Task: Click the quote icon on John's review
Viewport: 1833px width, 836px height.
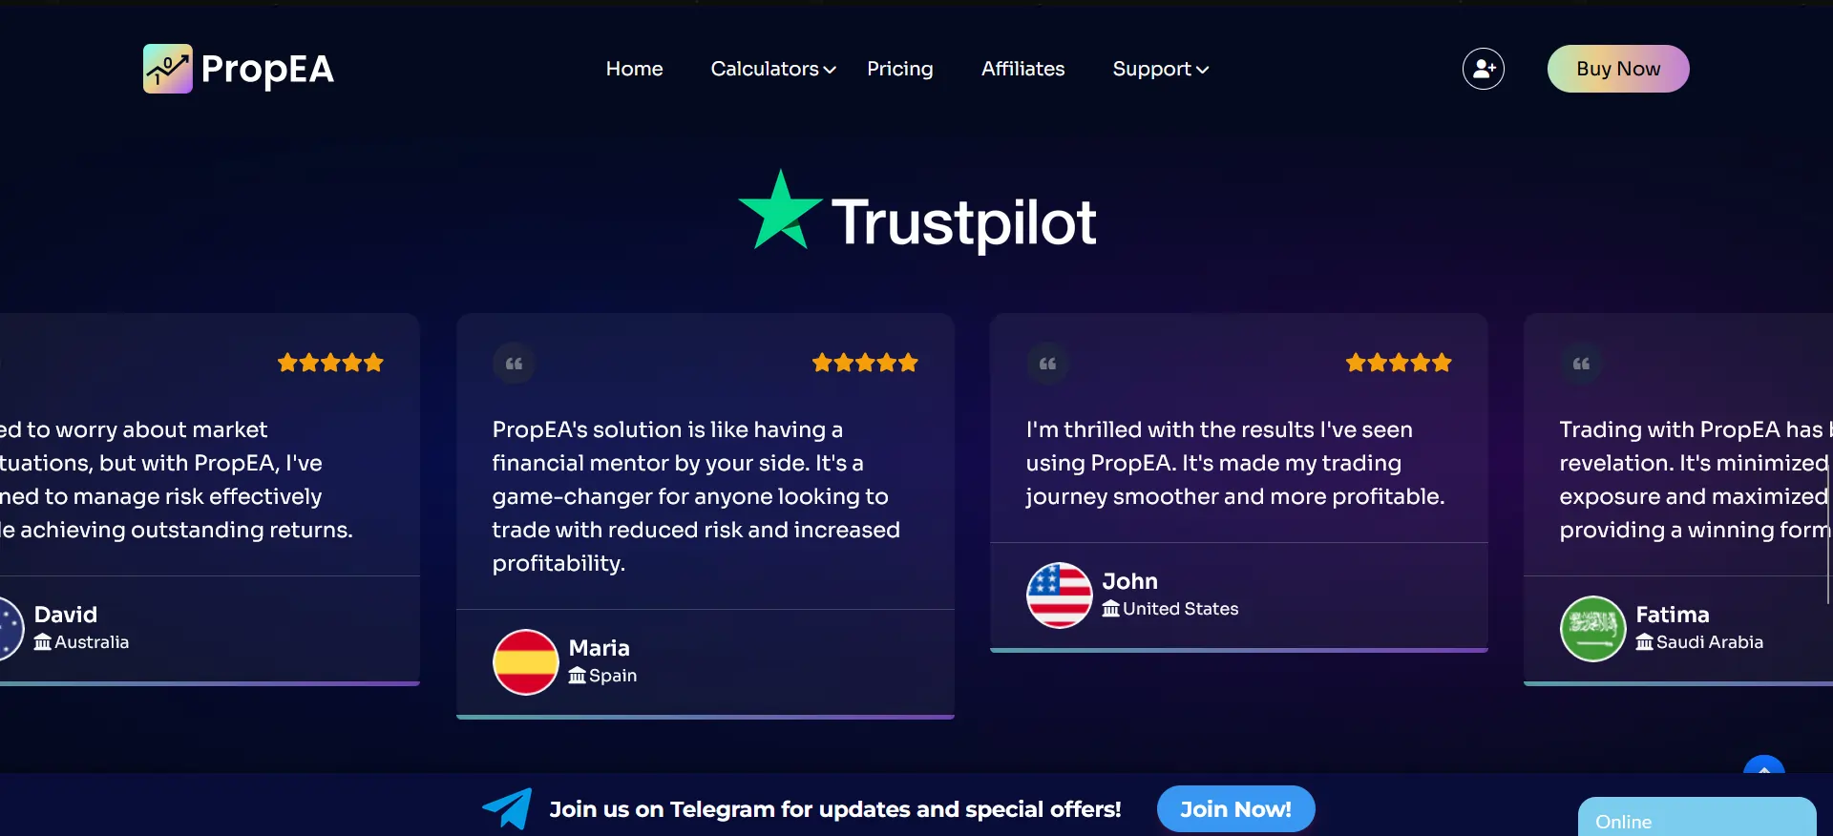Action: 1047,364
